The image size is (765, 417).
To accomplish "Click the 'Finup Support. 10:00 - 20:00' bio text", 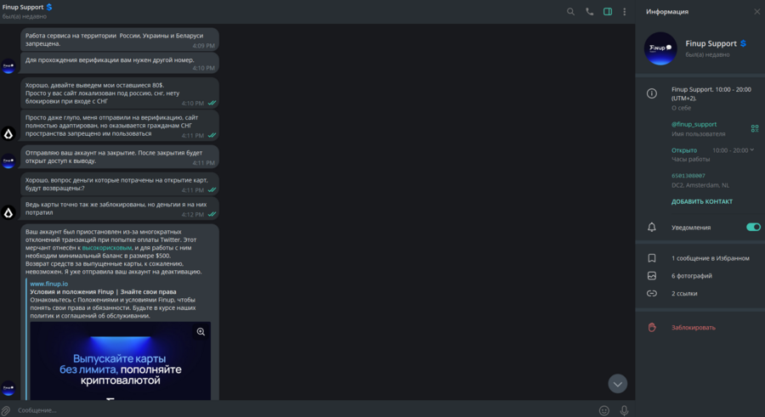I will [x=711, y=93].
